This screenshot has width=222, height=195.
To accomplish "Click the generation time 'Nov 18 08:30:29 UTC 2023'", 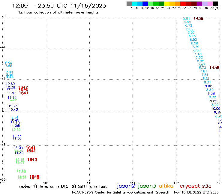I will pyautogui.click(x=196, y=192).
